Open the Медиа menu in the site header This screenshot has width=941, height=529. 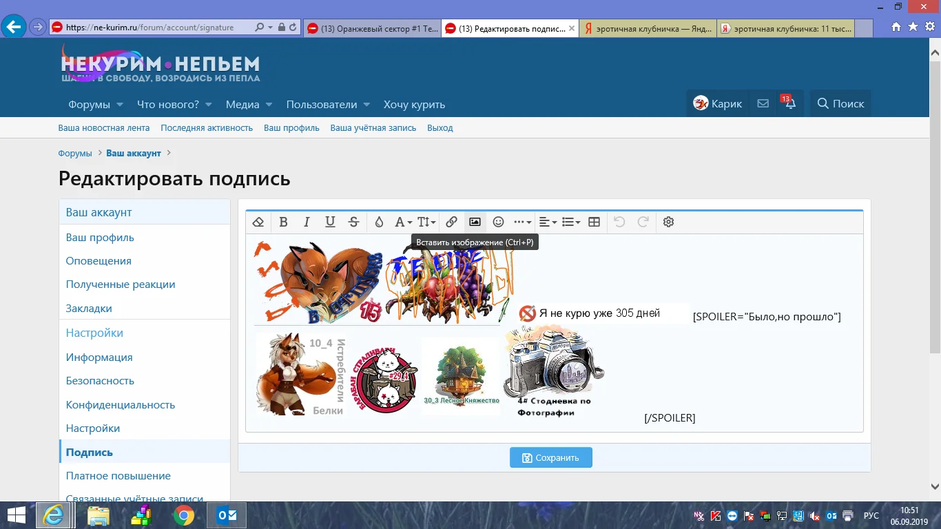242,104
